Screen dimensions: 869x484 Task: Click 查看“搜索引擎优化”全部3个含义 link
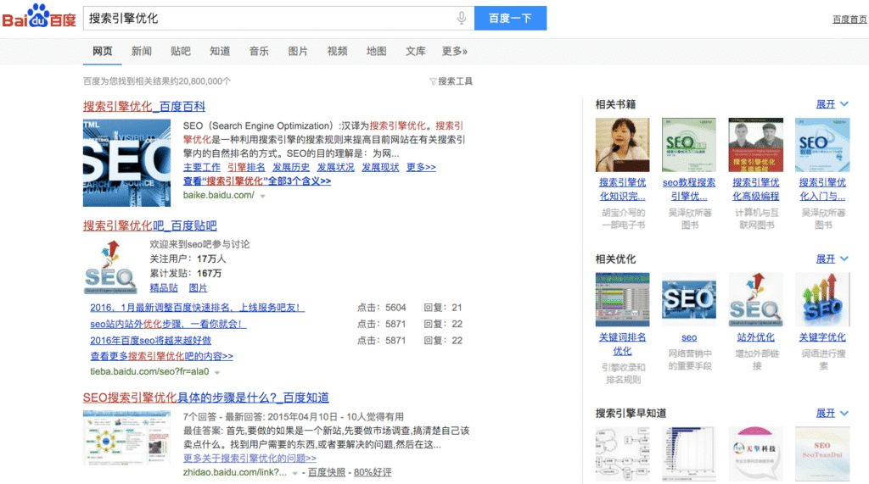(257, 181)
